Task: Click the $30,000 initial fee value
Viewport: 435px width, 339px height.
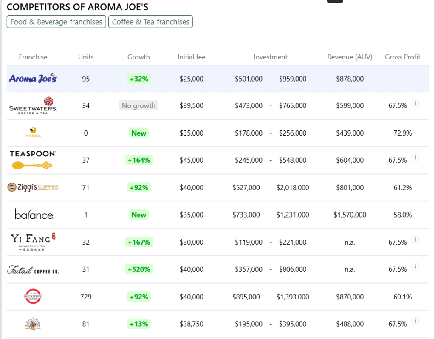Action: [192, 242]
